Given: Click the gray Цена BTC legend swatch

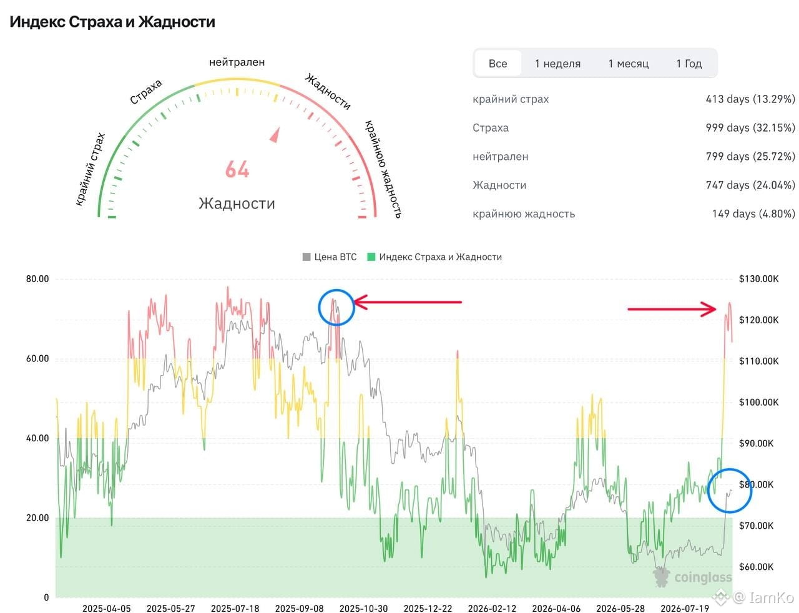Looking at the screenshot, I should point(306,257).
